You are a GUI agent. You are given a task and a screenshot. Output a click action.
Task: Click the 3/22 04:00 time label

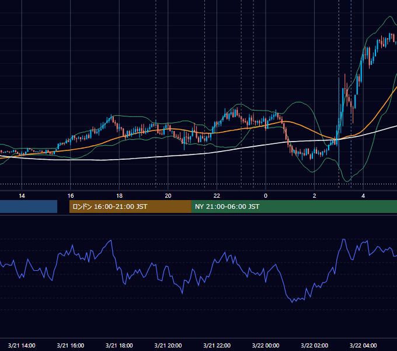click(x=363, y=345)
